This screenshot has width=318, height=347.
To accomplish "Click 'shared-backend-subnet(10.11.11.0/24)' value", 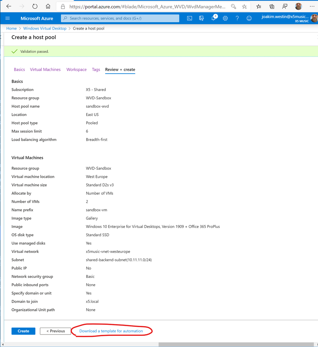I will pos(119,260).
